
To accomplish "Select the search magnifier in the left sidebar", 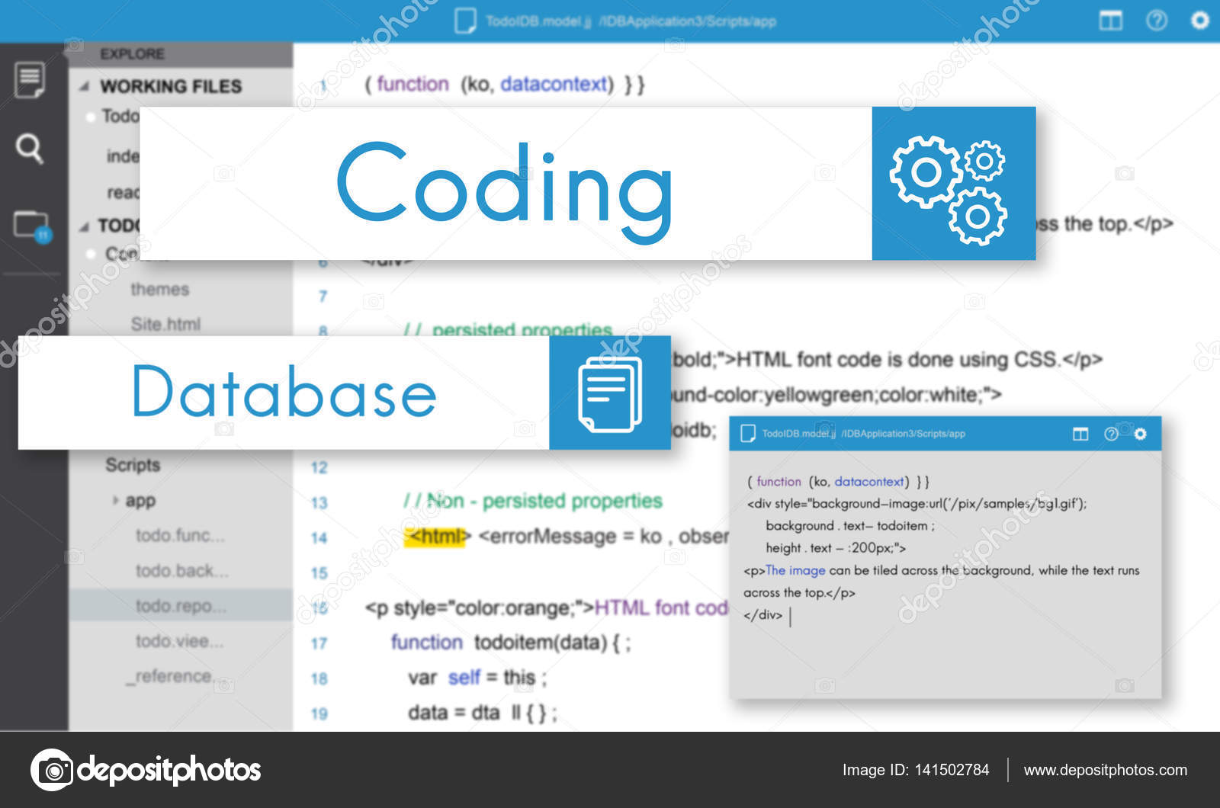I will [29, 149].
